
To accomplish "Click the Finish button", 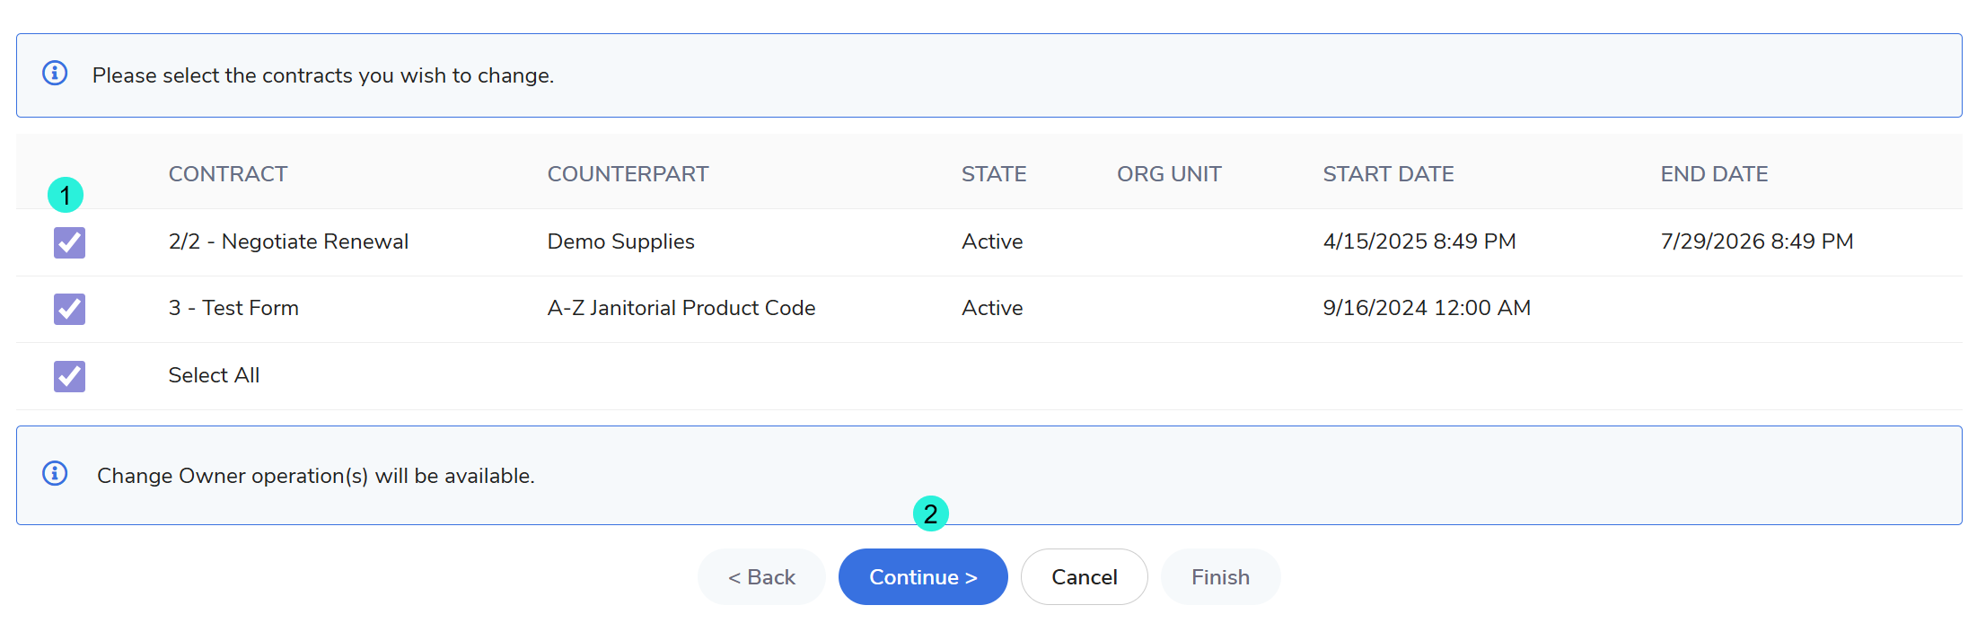I will click(1220, 577).
